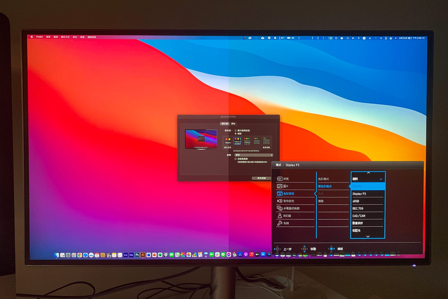Select 訊號 input icon in OSD menu
Viewport: 448px width, 299px height.
pos(279,179)
